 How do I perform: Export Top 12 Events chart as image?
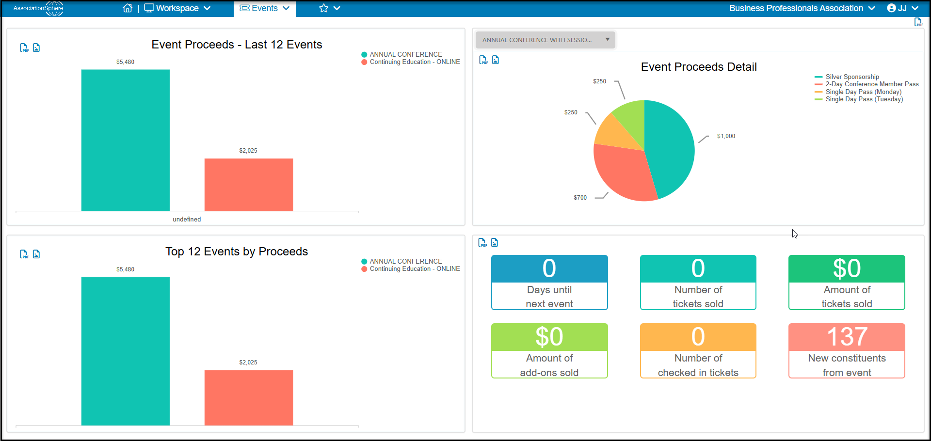coord(36,254)
